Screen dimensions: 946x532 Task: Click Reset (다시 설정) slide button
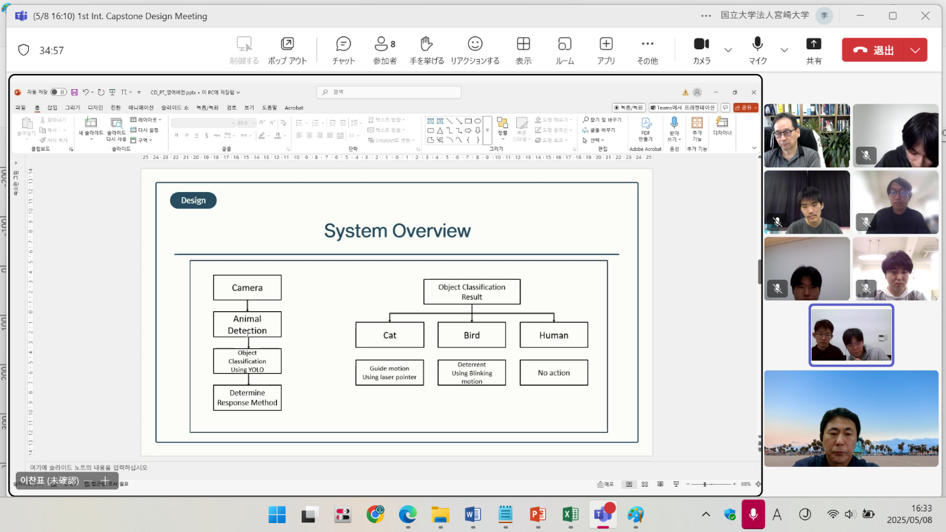144,130
